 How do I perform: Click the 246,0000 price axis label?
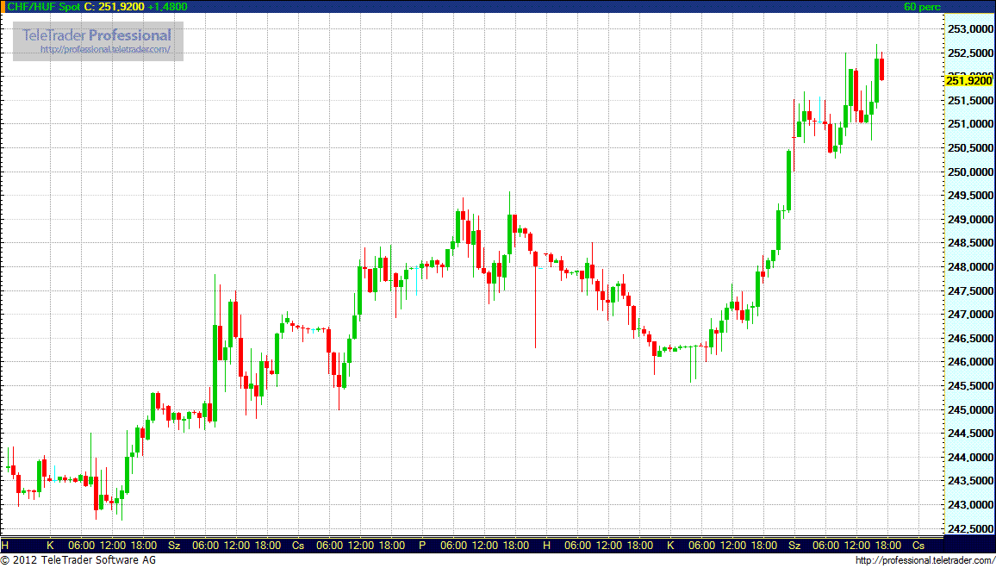click(970, 362)
